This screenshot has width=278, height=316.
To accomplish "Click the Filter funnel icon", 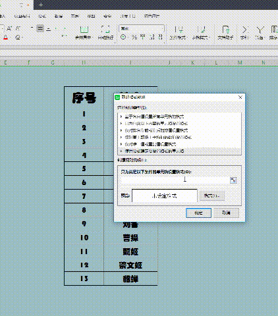I will pyautogui.click(x=260, y=32).
